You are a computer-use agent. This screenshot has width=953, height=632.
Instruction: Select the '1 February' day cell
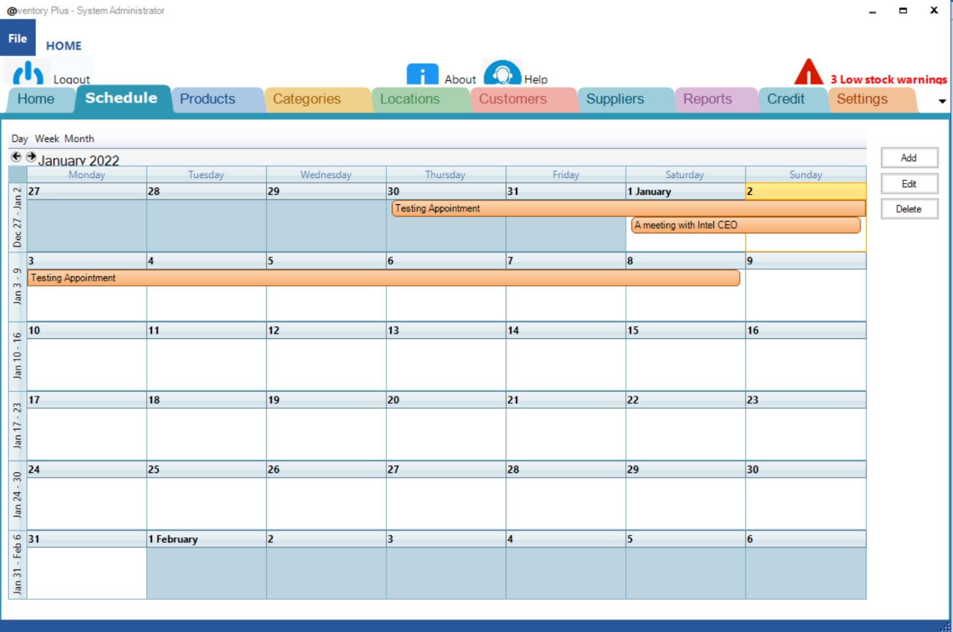(x=207, y=565)
